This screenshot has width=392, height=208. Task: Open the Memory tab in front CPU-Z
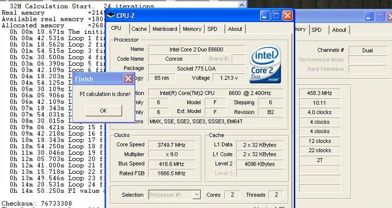click(192, 29)
